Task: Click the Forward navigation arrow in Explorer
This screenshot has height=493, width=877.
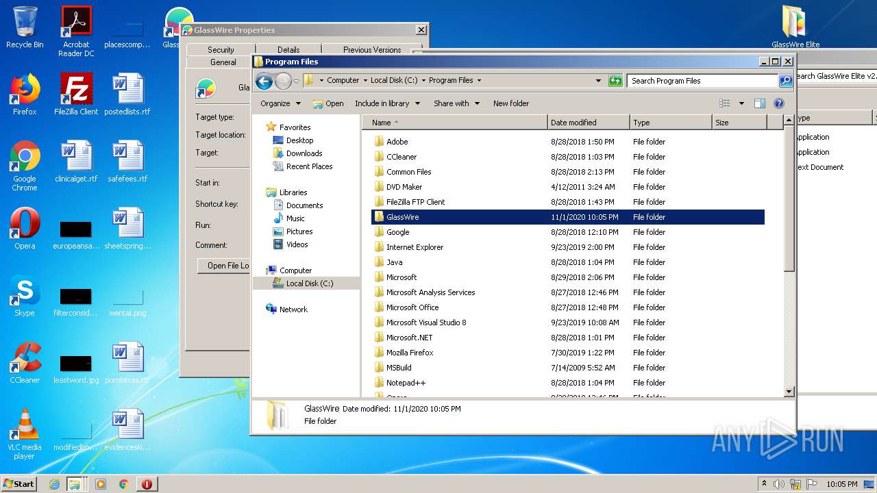Action: click(x=283, y=81)
